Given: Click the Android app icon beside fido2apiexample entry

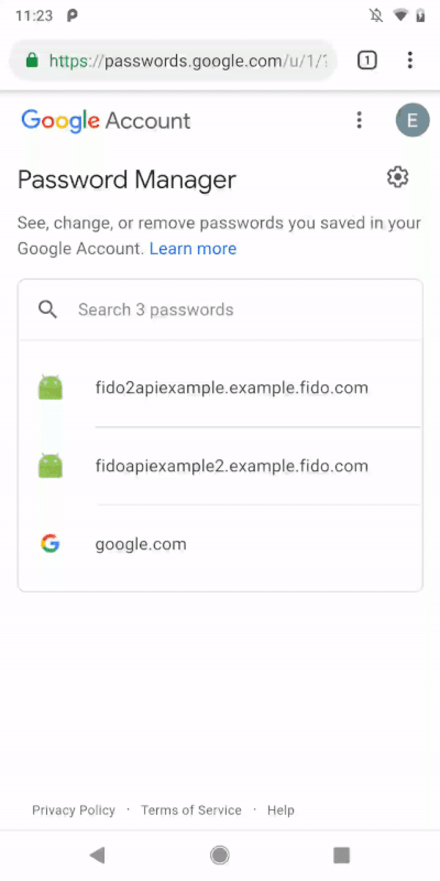Looking at the screenshot, I should coord(50,387).
